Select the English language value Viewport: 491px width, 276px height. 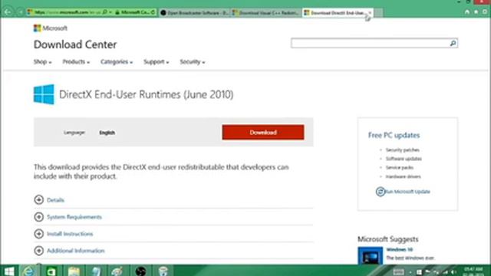[107, 133]
